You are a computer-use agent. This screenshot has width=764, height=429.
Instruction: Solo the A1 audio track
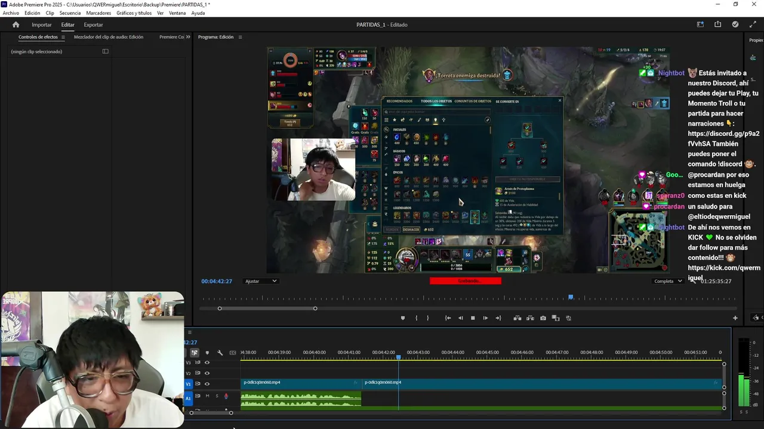217,396
